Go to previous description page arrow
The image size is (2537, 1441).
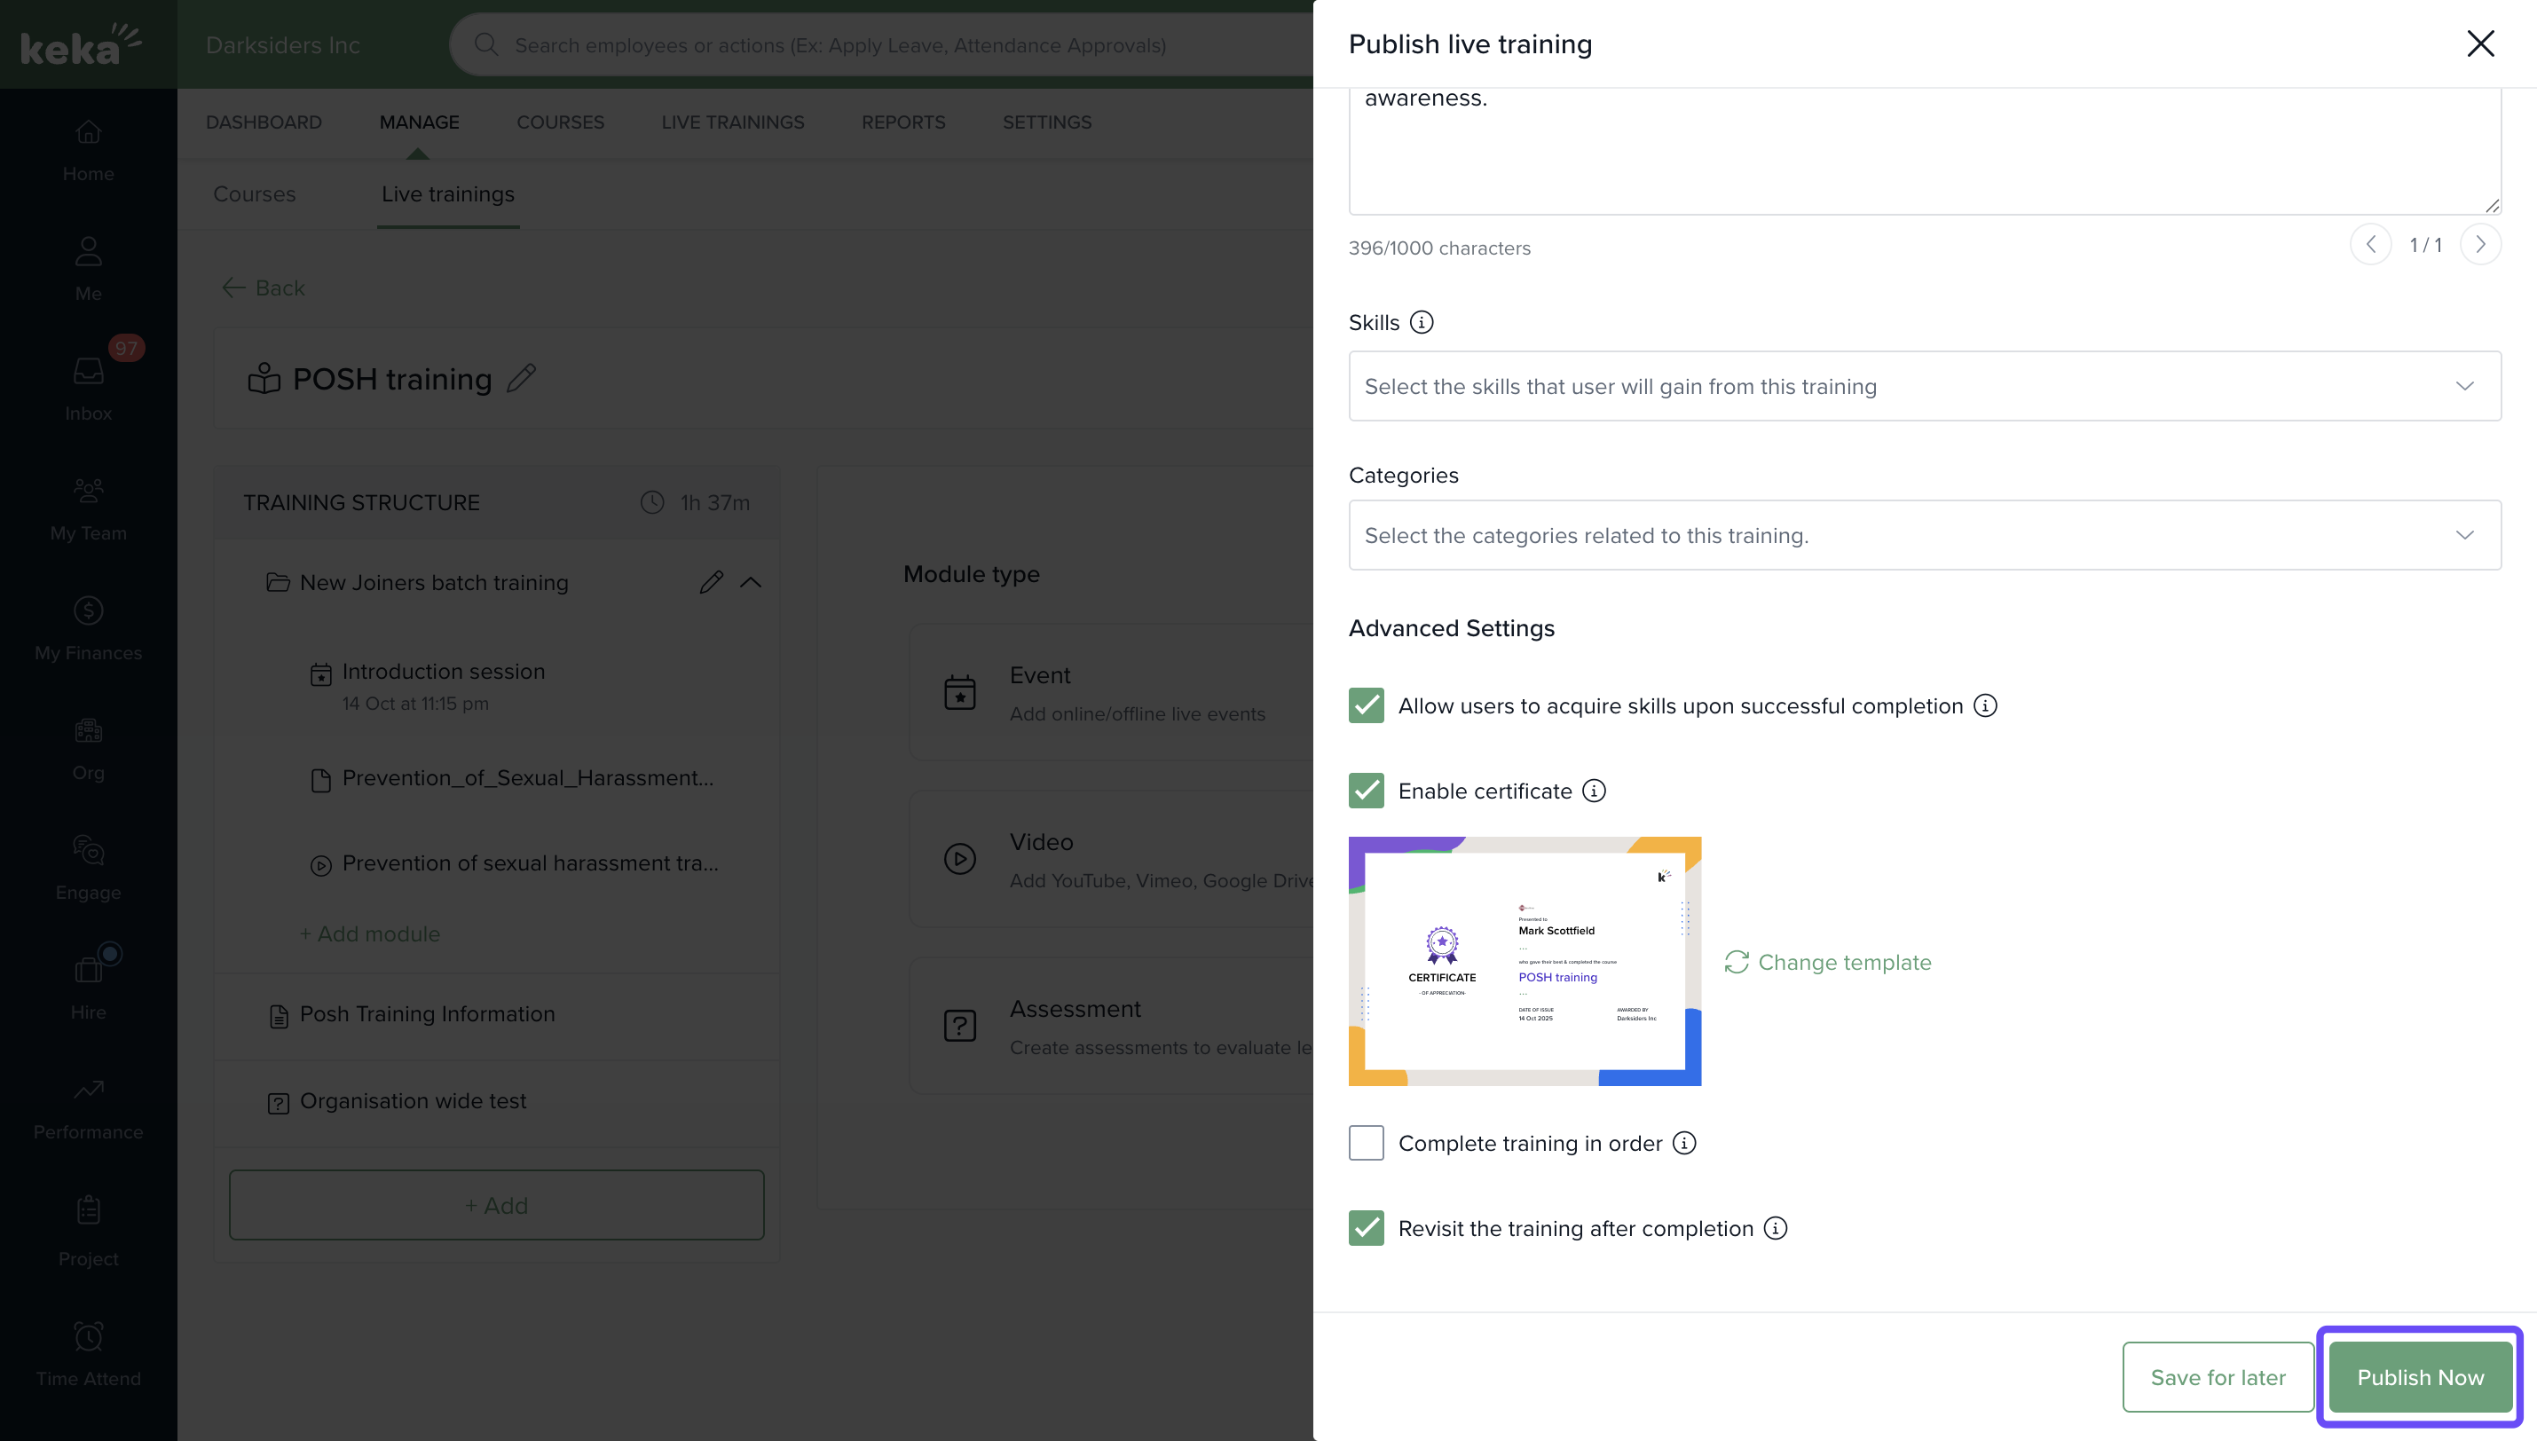point(2371,245)
